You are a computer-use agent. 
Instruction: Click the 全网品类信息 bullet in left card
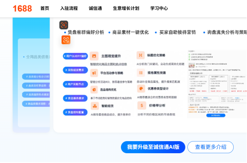[x=37, y=57]
